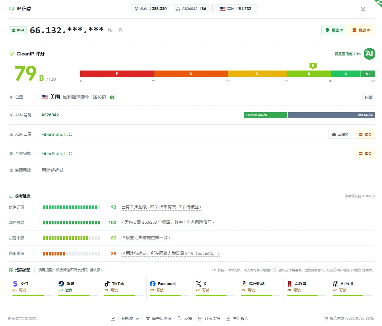Click the Human 33.7% bar segment

click(266, 115)
